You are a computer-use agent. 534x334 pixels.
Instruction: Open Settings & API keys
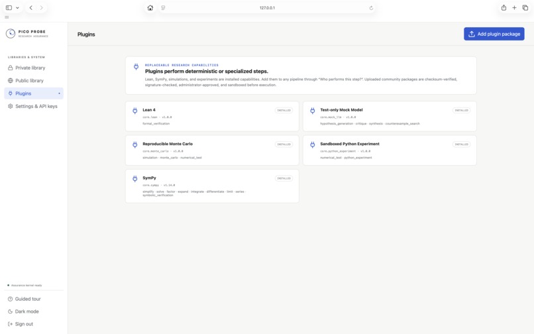click(x=34, y=106)
